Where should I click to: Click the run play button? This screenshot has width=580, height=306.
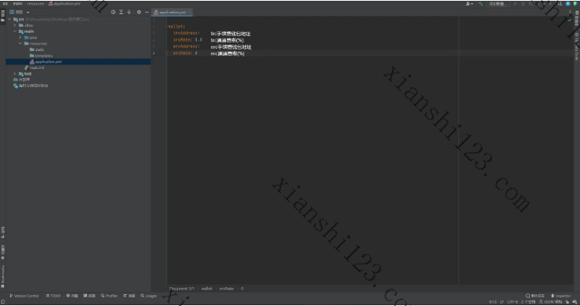click(515, 4)
